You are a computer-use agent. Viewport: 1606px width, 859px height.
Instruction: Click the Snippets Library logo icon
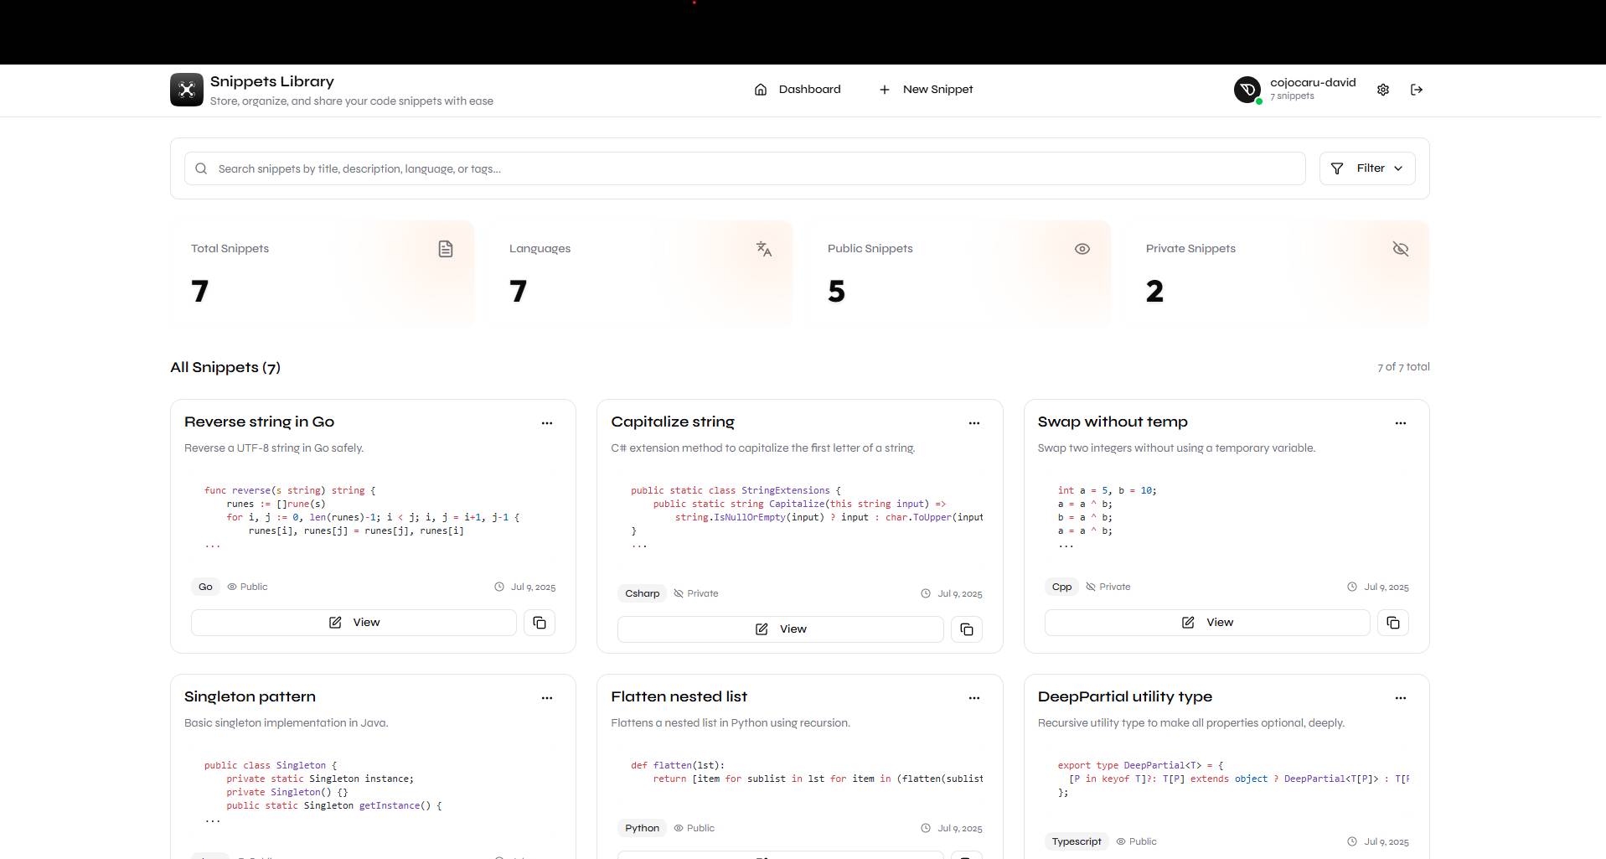pyautogui.click(x=186, y=90)
